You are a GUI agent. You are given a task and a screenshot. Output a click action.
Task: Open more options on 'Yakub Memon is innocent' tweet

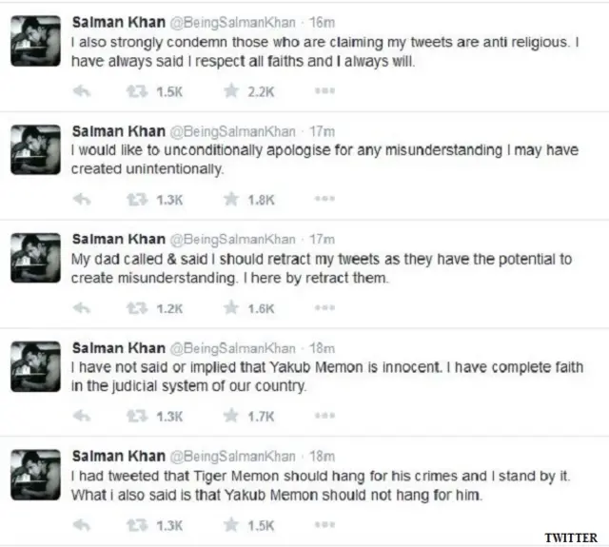(324, 416)
